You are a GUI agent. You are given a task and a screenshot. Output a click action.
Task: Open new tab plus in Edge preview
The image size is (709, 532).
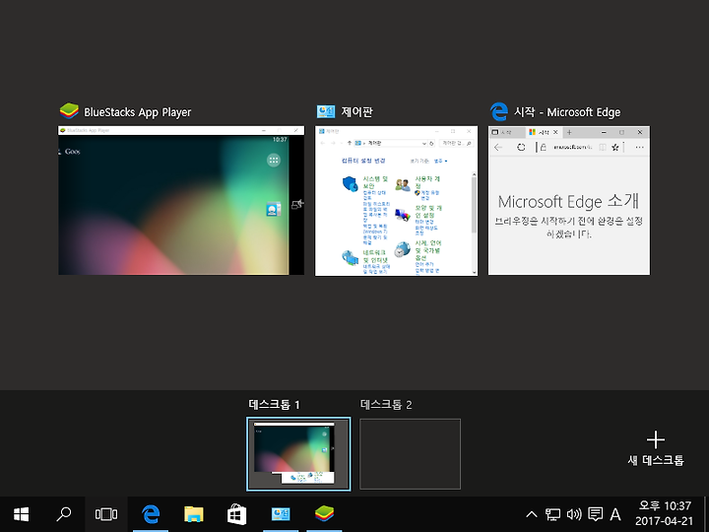569,132
